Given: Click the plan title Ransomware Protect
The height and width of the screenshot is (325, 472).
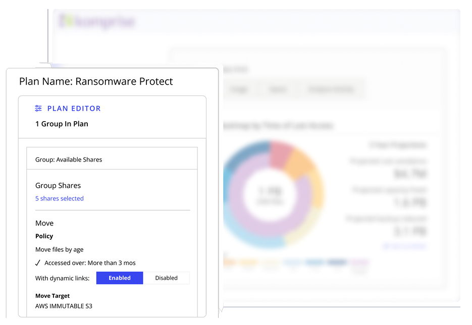Looking at the screenshot, I should 124,81.
